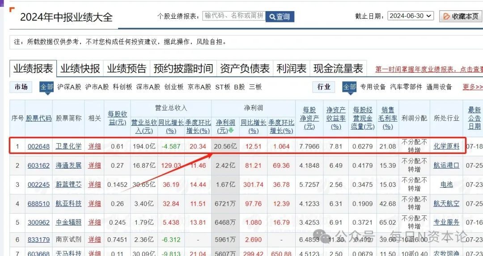The height and width of the screenshot is (256, 483).
Task: Open 详细 link for 卫星化学 row
Action: (94, 146)
